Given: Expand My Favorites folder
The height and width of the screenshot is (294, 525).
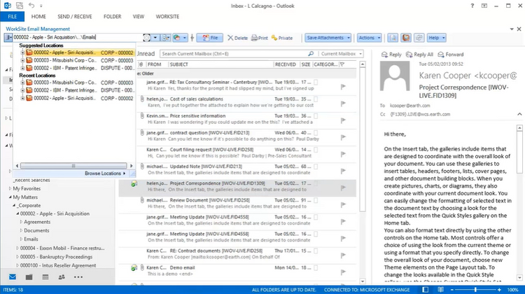Looking at the screenshot, I should tap(10, 188).
